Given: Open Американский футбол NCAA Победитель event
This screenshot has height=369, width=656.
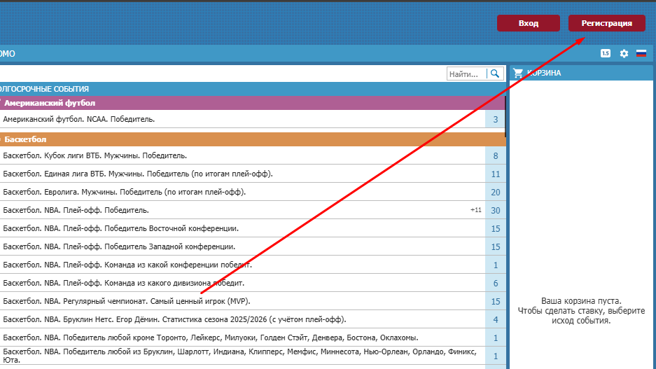Looking at the screenshot, I should (79, 120).
